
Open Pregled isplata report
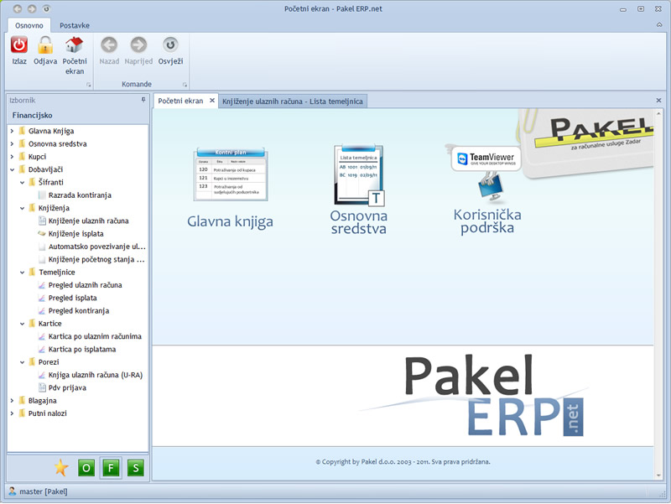(x=72, y=298)
